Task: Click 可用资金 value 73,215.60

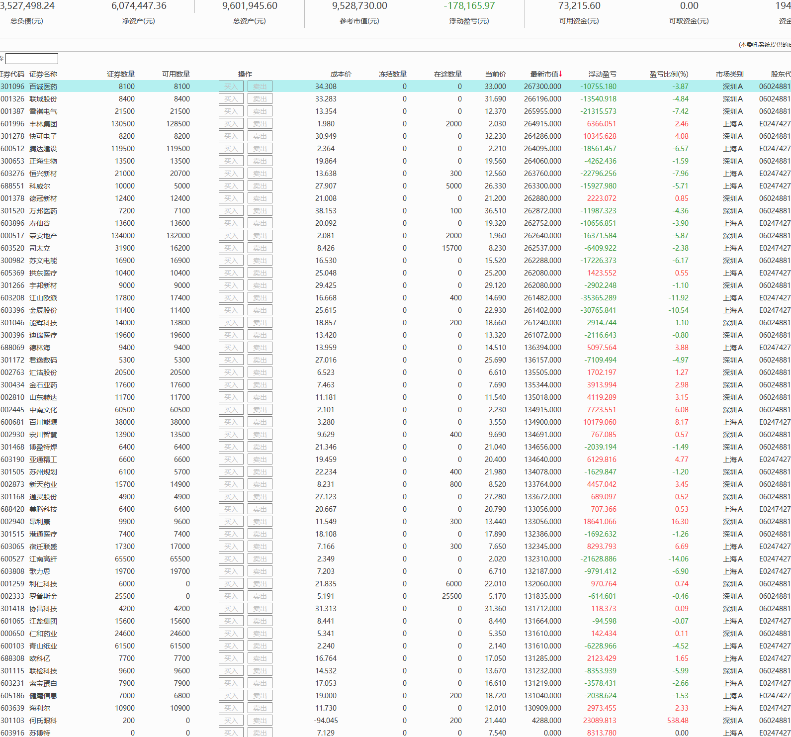Action: click(x=579, y=6)
